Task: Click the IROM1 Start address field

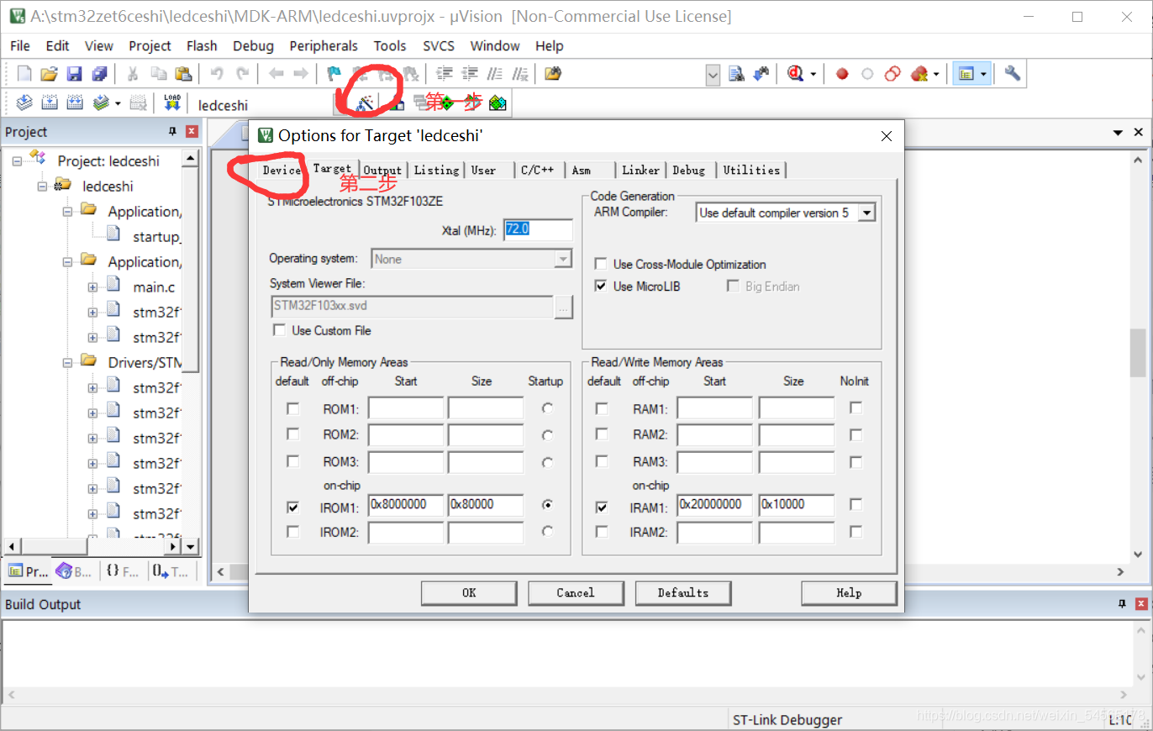Action: pos(406,505)
